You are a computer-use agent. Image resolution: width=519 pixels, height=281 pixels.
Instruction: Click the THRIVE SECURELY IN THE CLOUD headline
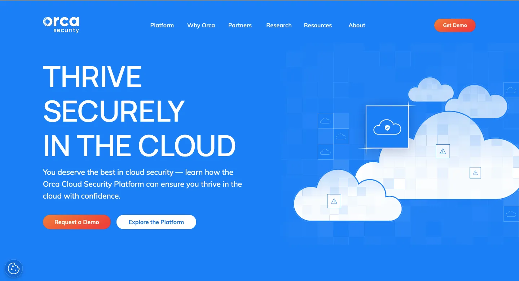click(139, 112)
